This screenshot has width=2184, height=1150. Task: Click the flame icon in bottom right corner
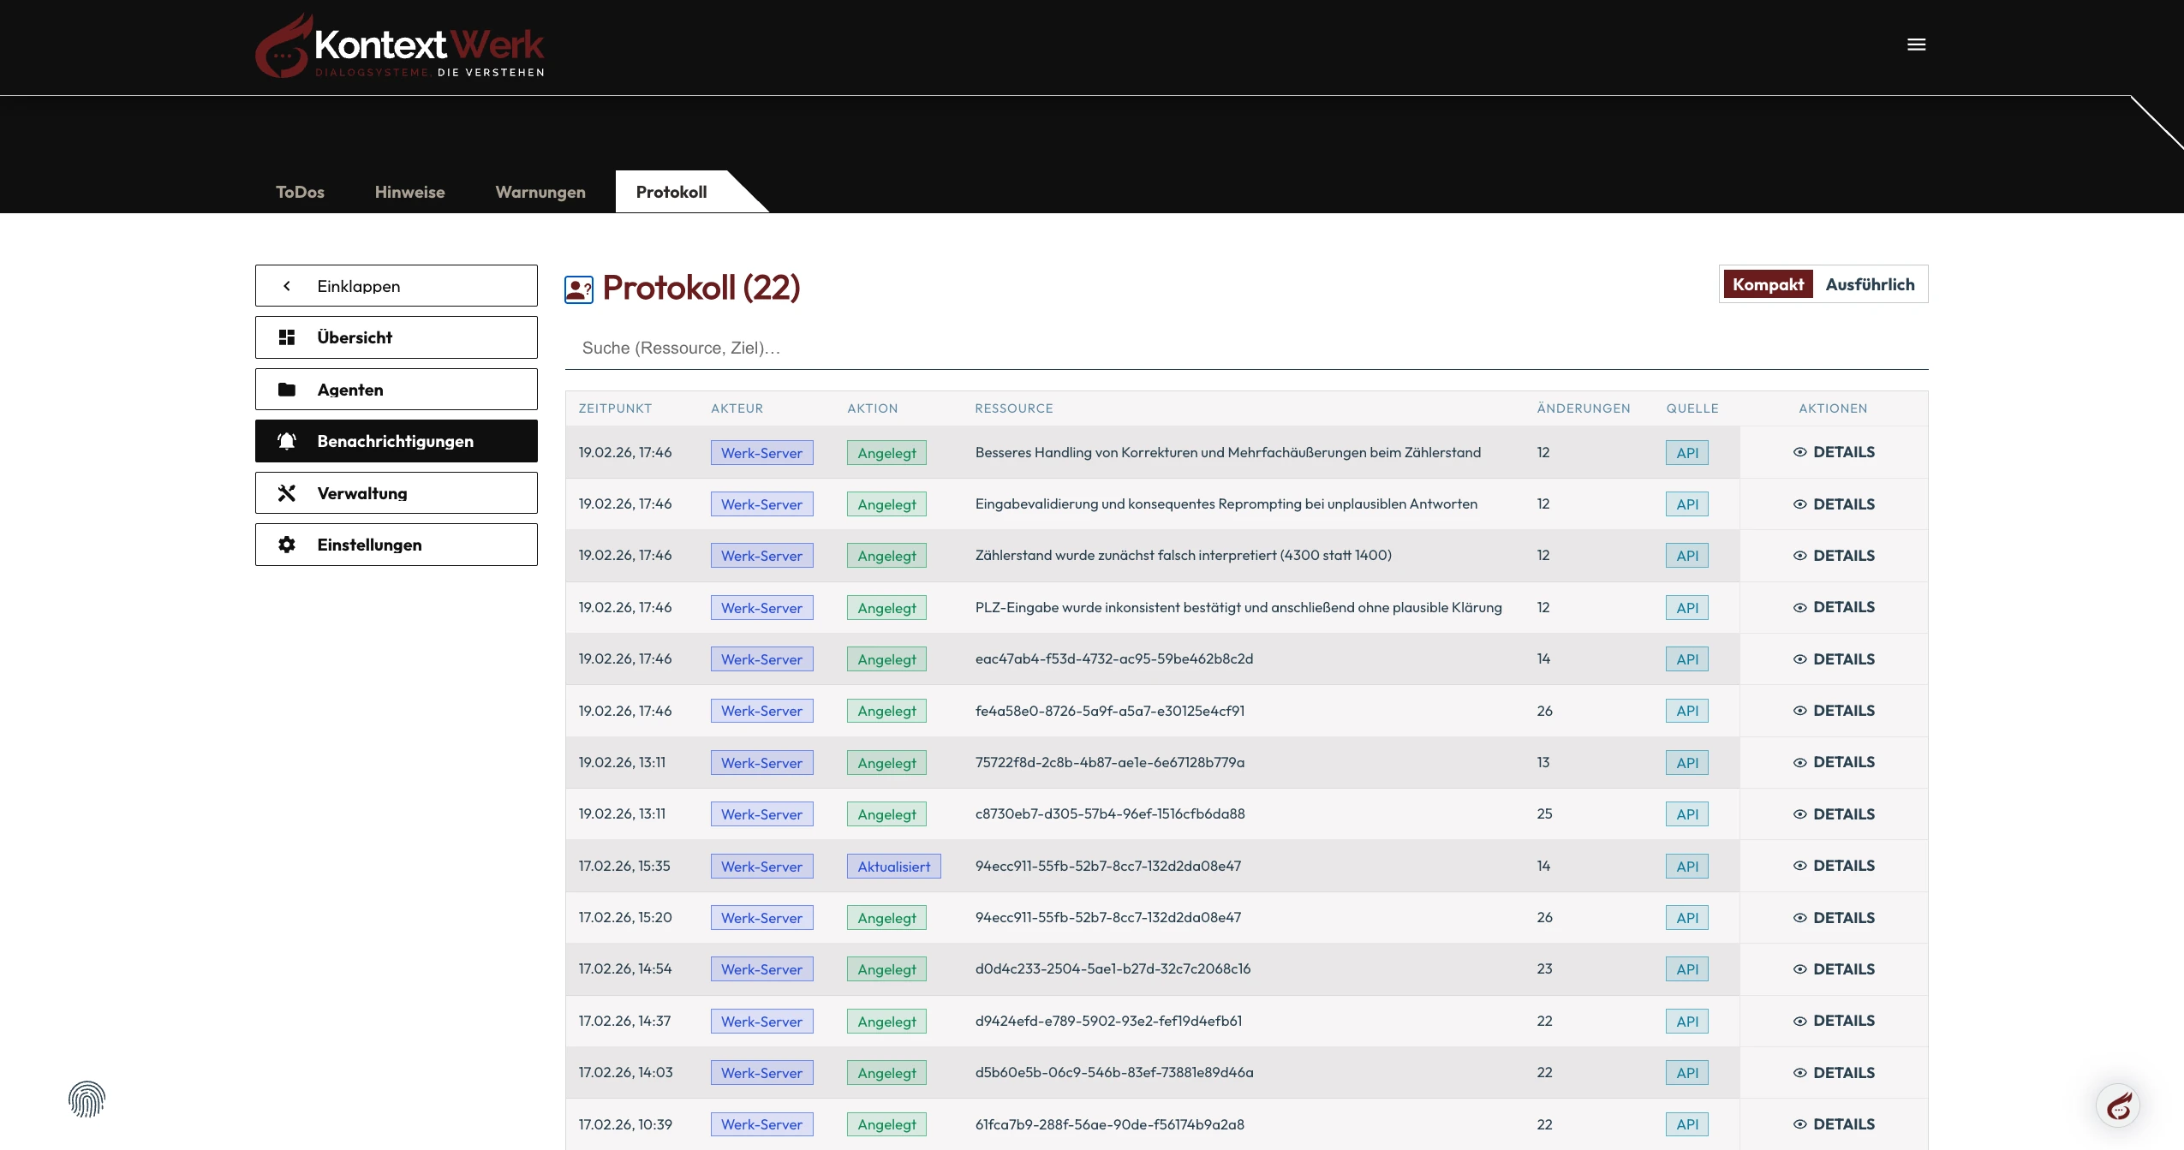click(x=2116, y=1105)
